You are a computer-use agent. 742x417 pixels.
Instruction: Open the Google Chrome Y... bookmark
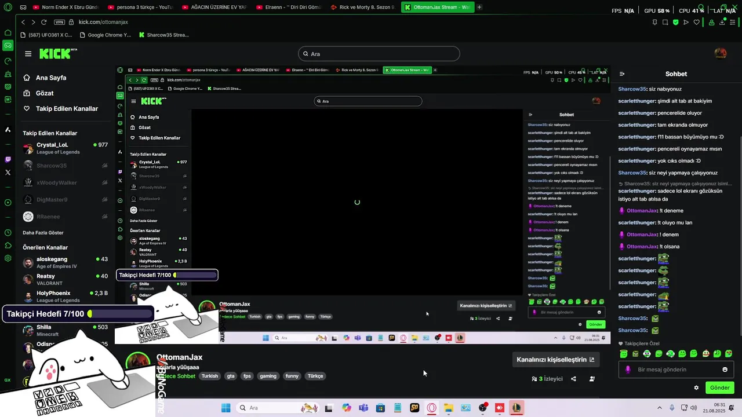[x=106, y=35]
